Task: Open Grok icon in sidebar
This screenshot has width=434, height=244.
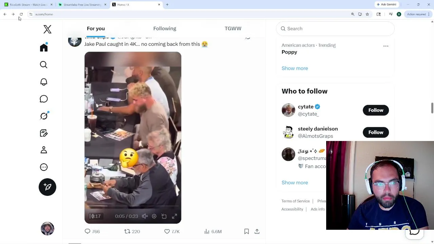Action: [44, 116]
